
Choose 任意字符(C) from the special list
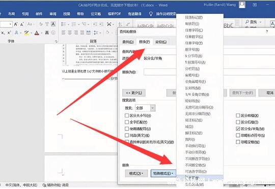(x=194, y=30)
